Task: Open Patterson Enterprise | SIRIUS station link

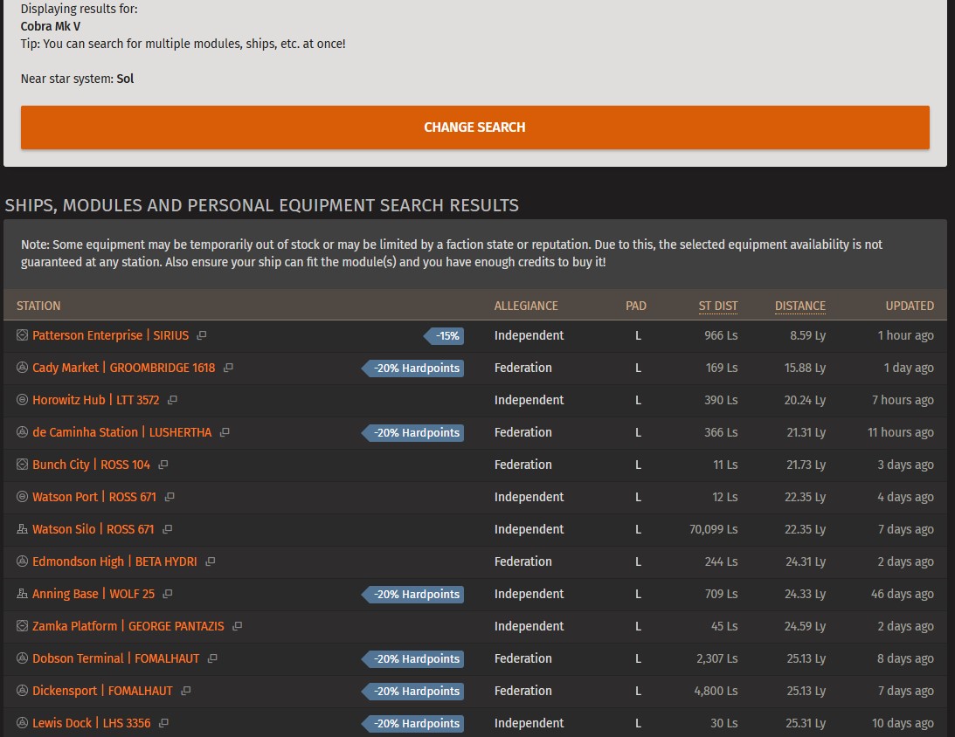Action: coord(110,335)
